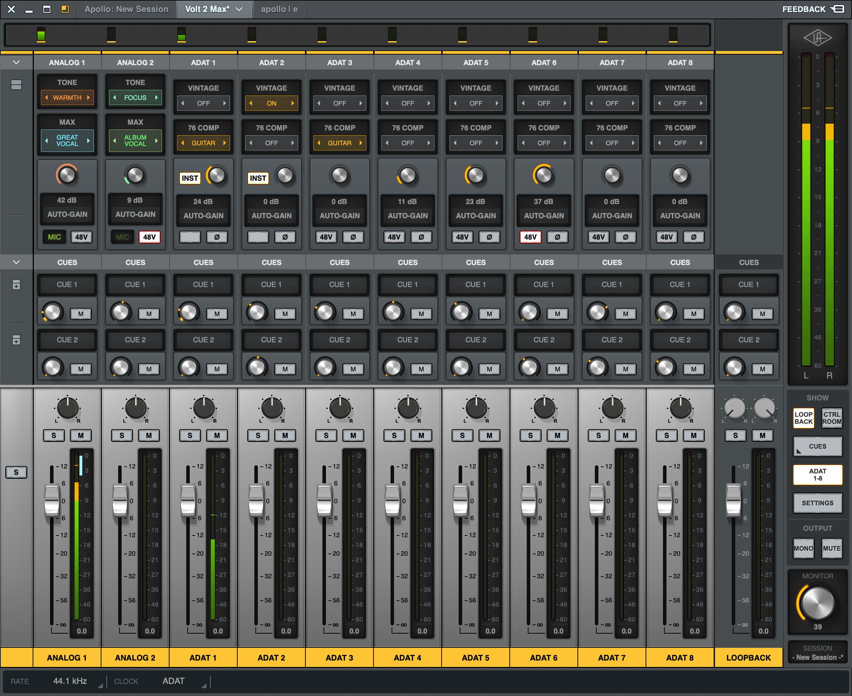The image size is (852, 696).
Task: Click the ANALOG 1 CUE 1 send knob
Action: pyautogui.click(x=52, y=312)
